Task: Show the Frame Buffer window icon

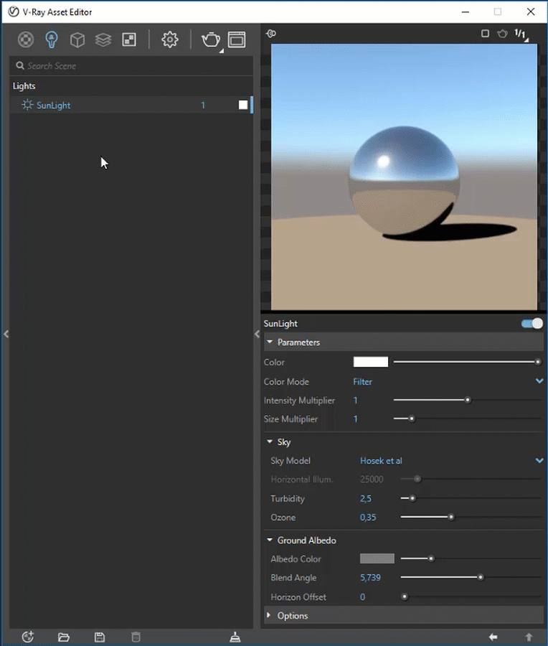Action: [237, 40]
